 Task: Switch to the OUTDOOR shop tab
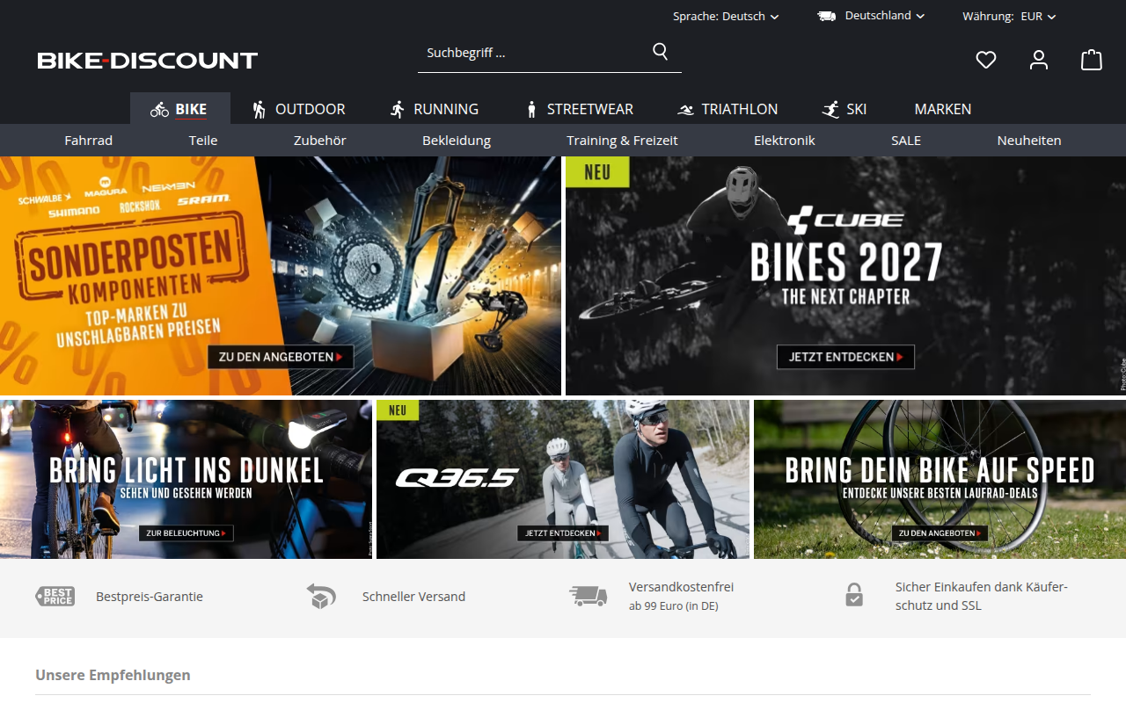pos(298,109)
